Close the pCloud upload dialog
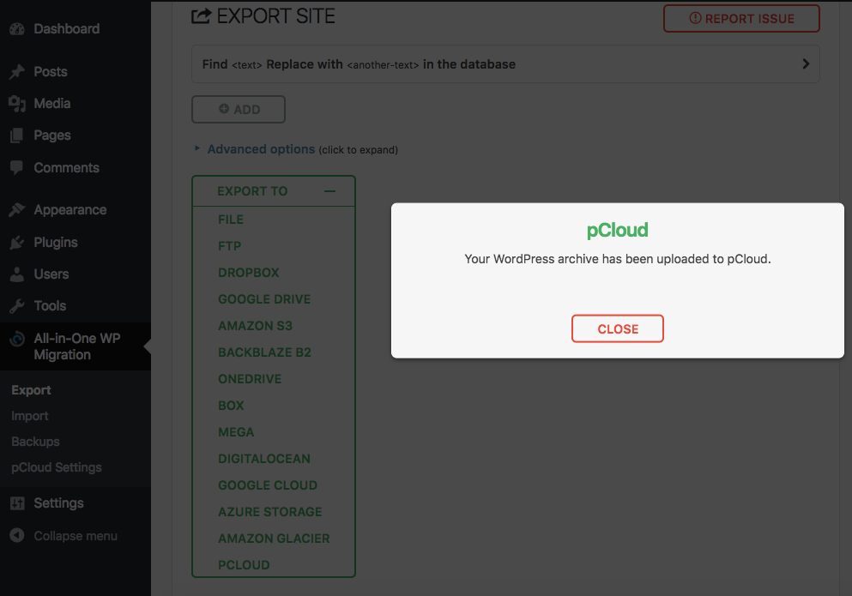The width and height of the screenshot is (852, 596). pos(617,328)
